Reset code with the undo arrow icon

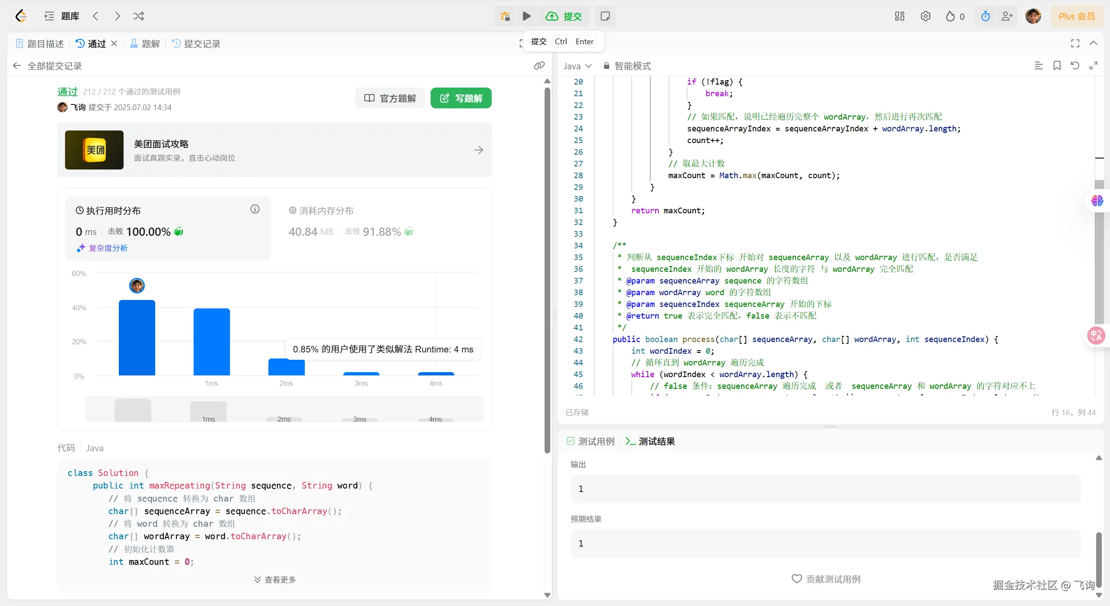(x=1075, y=66)
